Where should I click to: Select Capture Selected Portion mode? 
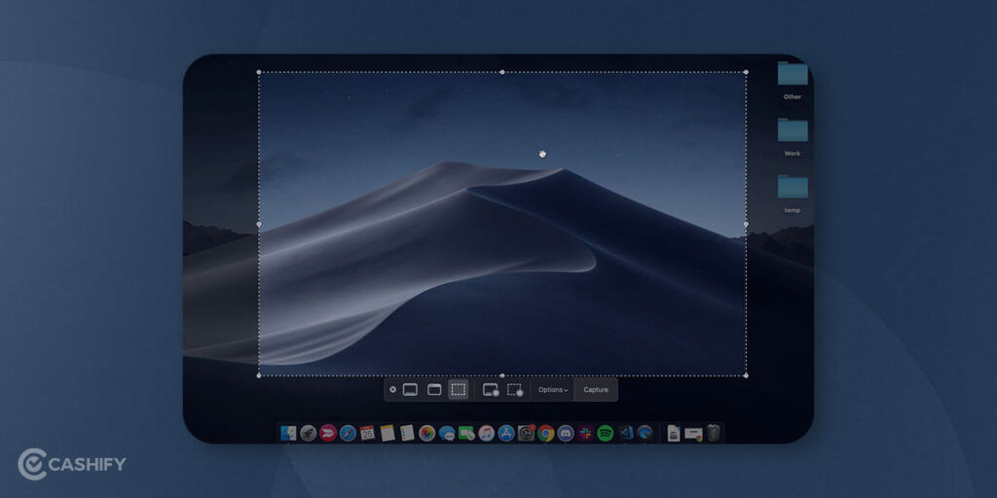coord(458,389)
